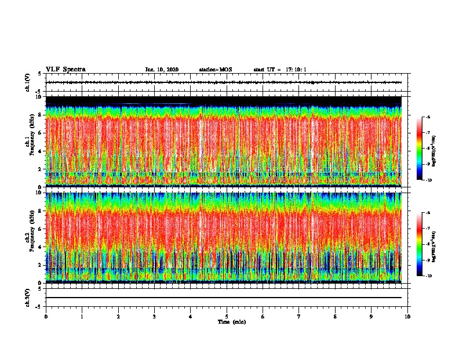Click the ch.2 color scale bar

click(x=420, y=244)
